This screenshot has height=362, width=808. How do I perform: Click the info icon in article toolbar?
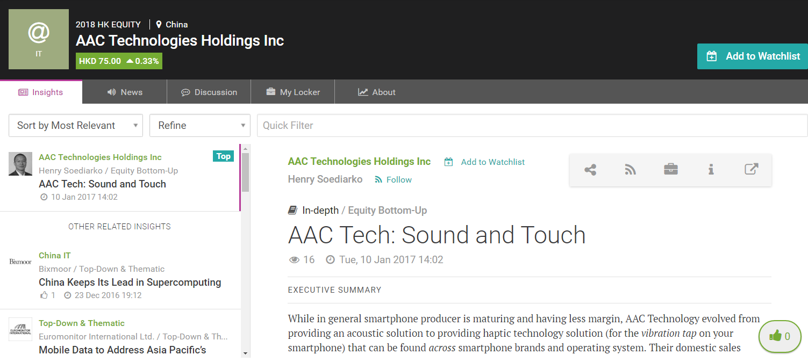[711, 170]
